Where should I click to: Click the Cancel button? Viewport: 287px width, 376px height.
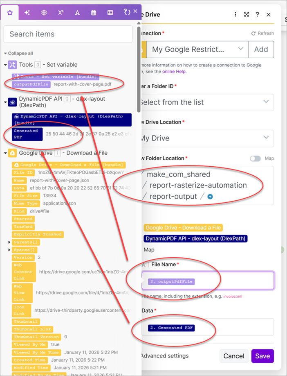tap(234, 356)
